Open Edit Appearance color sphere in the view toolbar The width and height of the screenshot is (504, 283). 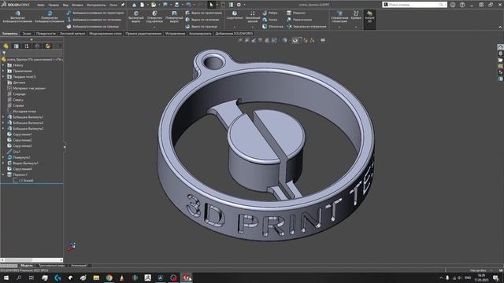[x=306, y=40]
